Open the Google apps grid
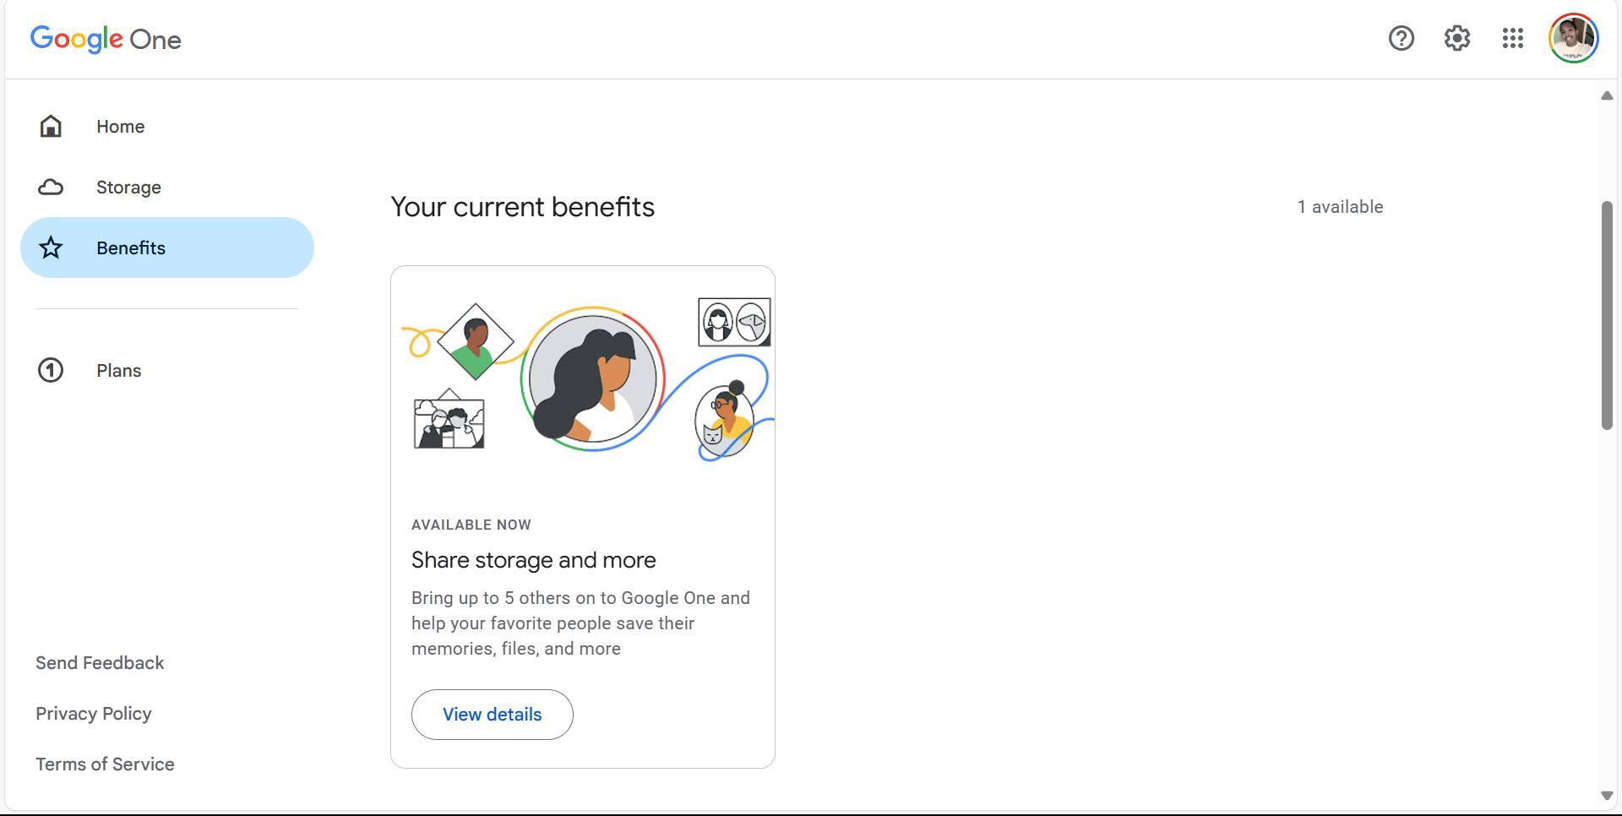Viewport: 1622px width, 816px height. click(1512, 38)
